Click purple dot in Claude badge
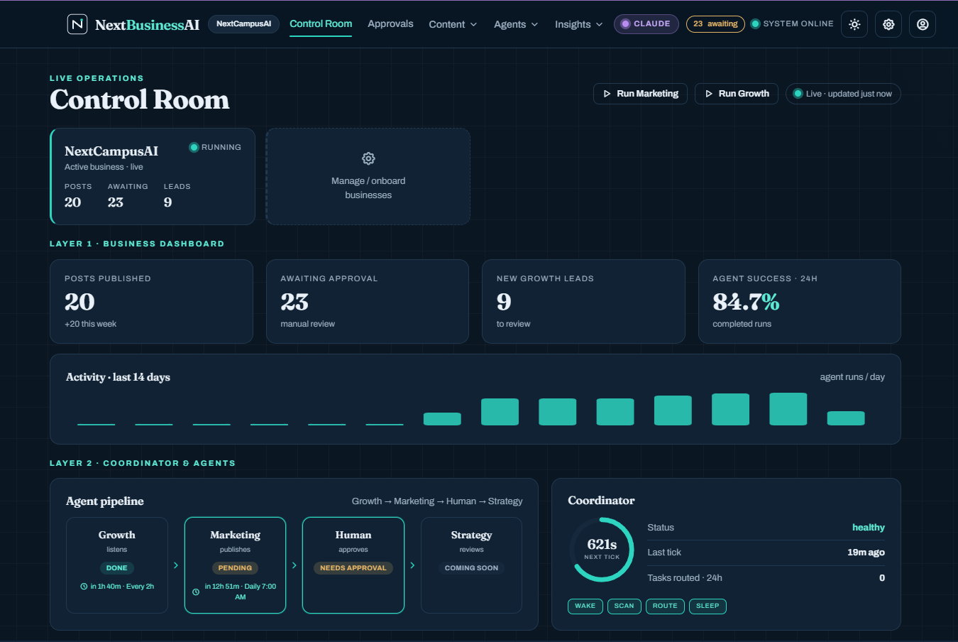Image resolution: width=958 pixels, height=642 pixels. pyautogui.click(x=625, y=23)
